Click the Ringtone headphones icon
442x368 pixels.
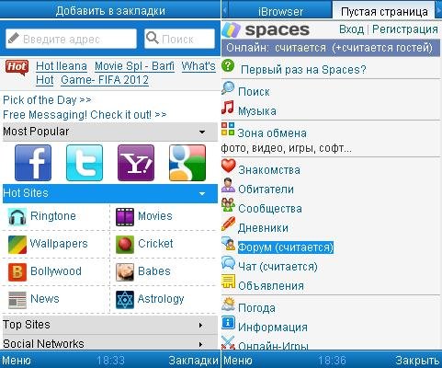point(17,217)
